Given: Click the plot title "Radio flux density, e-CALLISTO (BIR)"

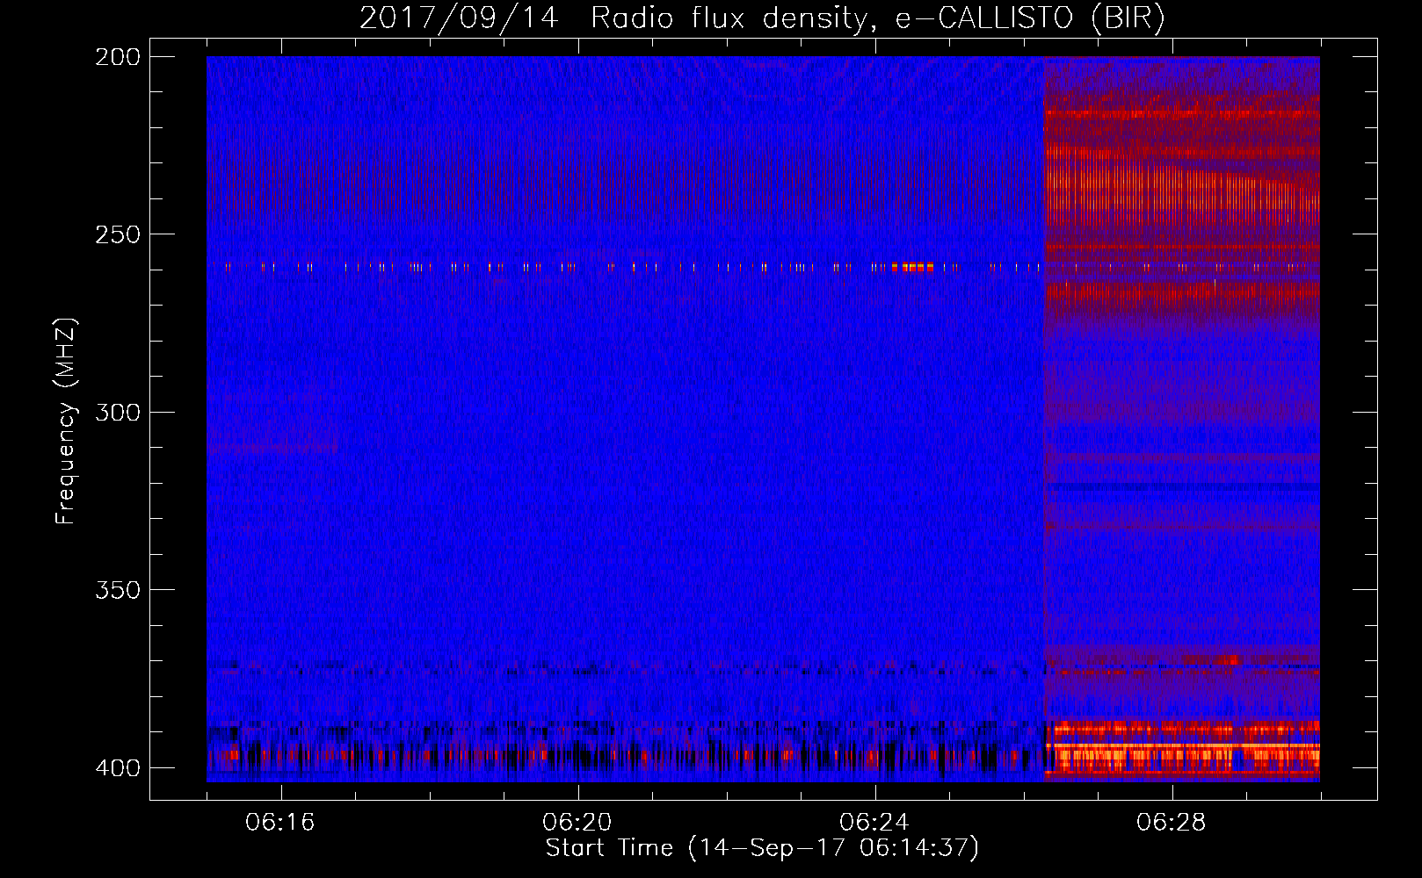Looking at the screenshot, I should 878,18.
